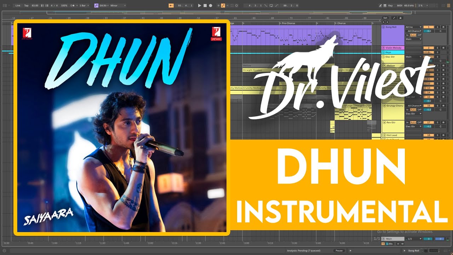The image size is (453, 255).
Task: Click the Re-enable Automation arrow icon
Action: [228, 6]
